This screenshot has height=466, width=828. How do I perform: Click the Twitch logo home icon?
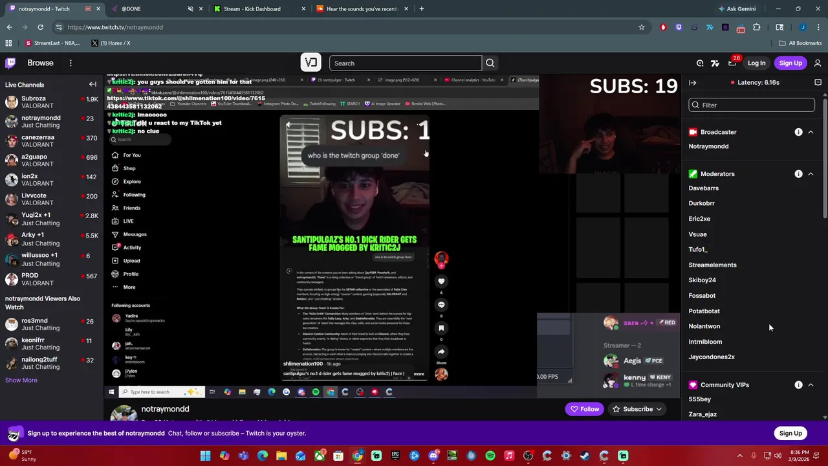pyautogui.click(x=10, y=63)
